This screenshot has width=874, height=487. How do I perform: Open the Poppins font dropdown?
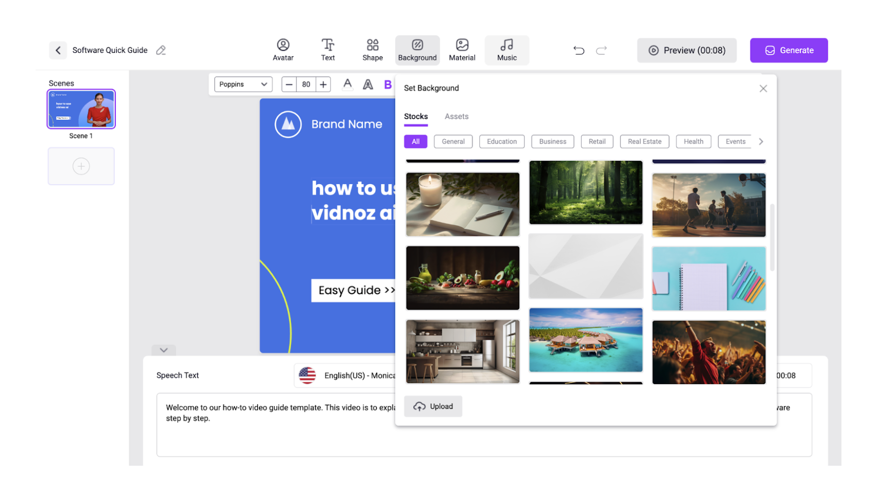243,84
